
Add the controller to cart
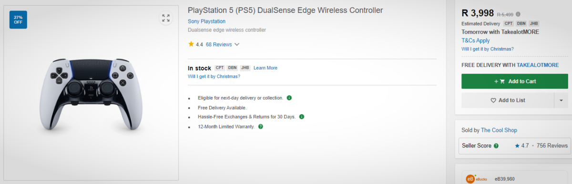pos(515,81)
